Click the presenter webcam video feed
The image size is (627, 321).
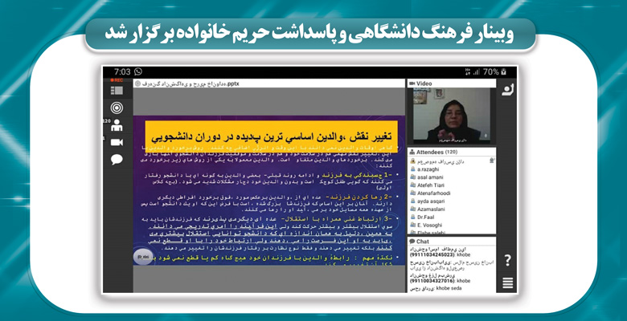(452, 116)
